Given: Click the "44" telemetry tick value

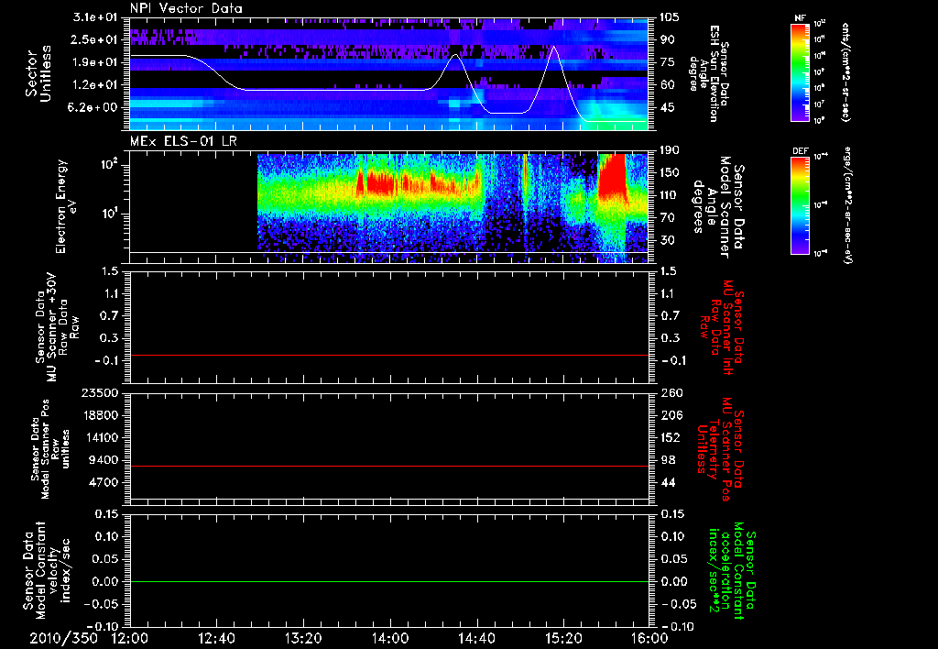Looking at the screenshot, I should pos(668,482).
